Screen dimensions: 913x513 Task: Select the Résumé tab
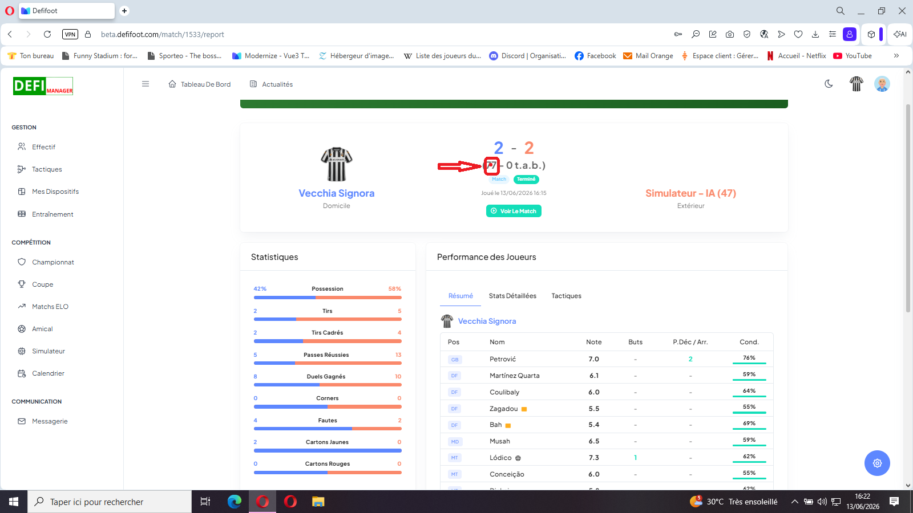[x=460, y=296]
